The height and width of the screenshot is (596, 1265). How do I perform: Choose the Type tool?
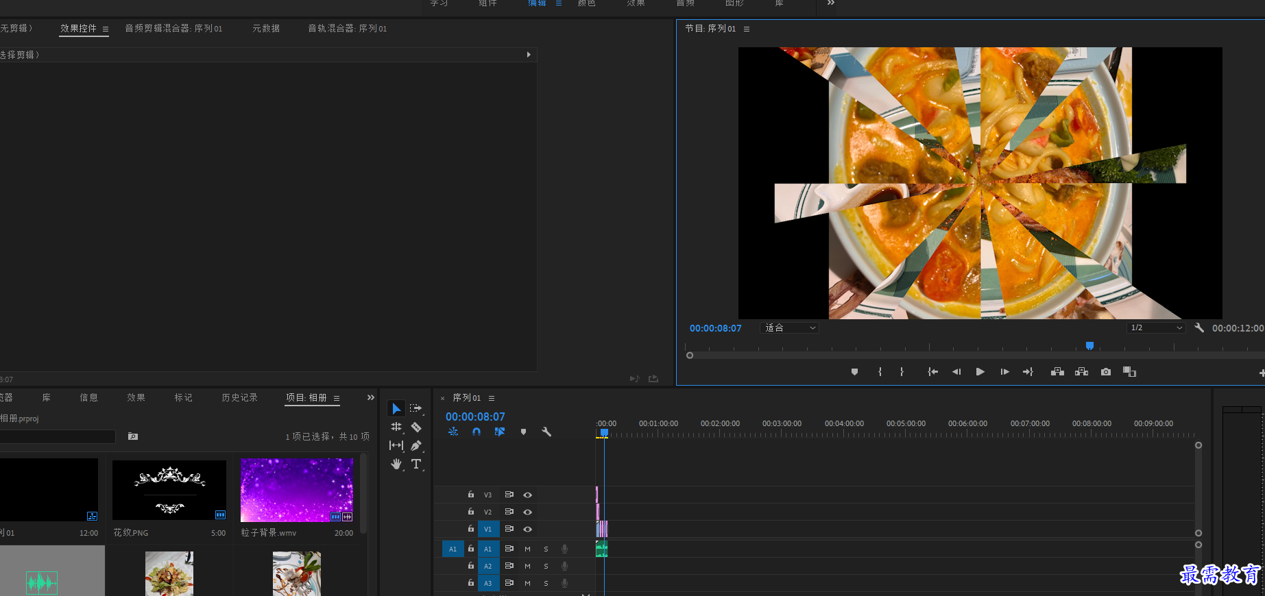pos(416,464)
